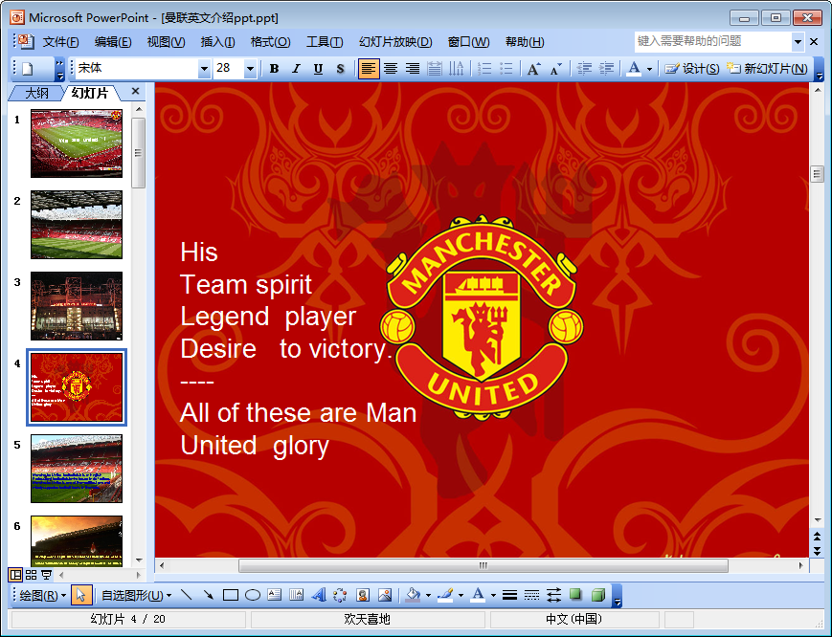Image resolution: width=832 pixels, height=637 pixels.
Task: Switch to the 大纲 outline tab
Action: tap(37, 94)
